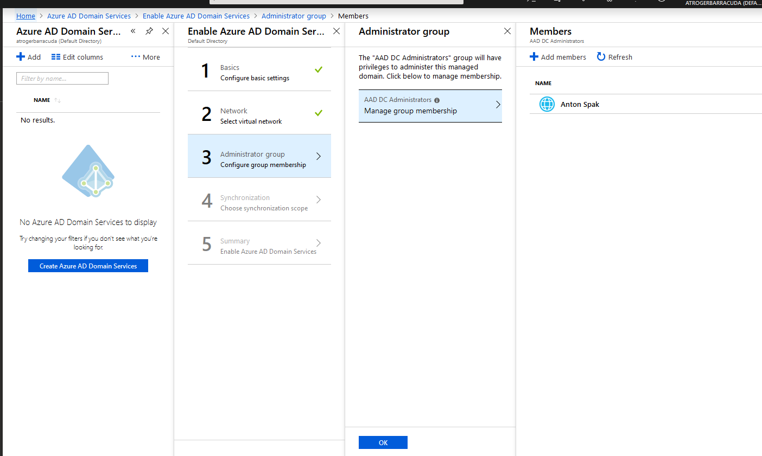Focus the Filter by name field

click(x=62, y=79)
